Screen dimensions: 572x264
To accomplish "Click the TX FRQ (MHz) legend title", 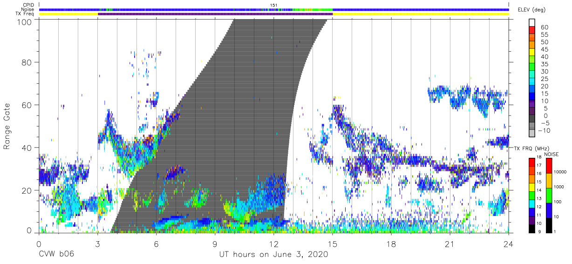I will point(531,148).
